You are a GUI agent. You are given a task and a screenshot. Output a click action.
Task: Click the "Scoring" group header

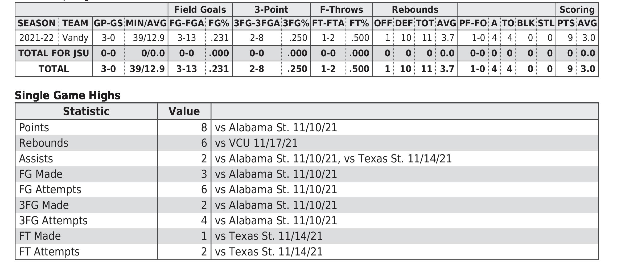click(577, 10)
